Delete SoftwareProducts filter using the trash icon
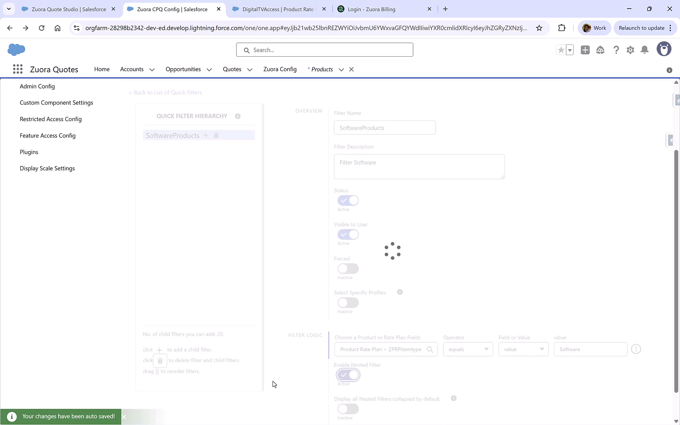The width and height of the screenshot is (680, 425). click(x=216, y=135)
